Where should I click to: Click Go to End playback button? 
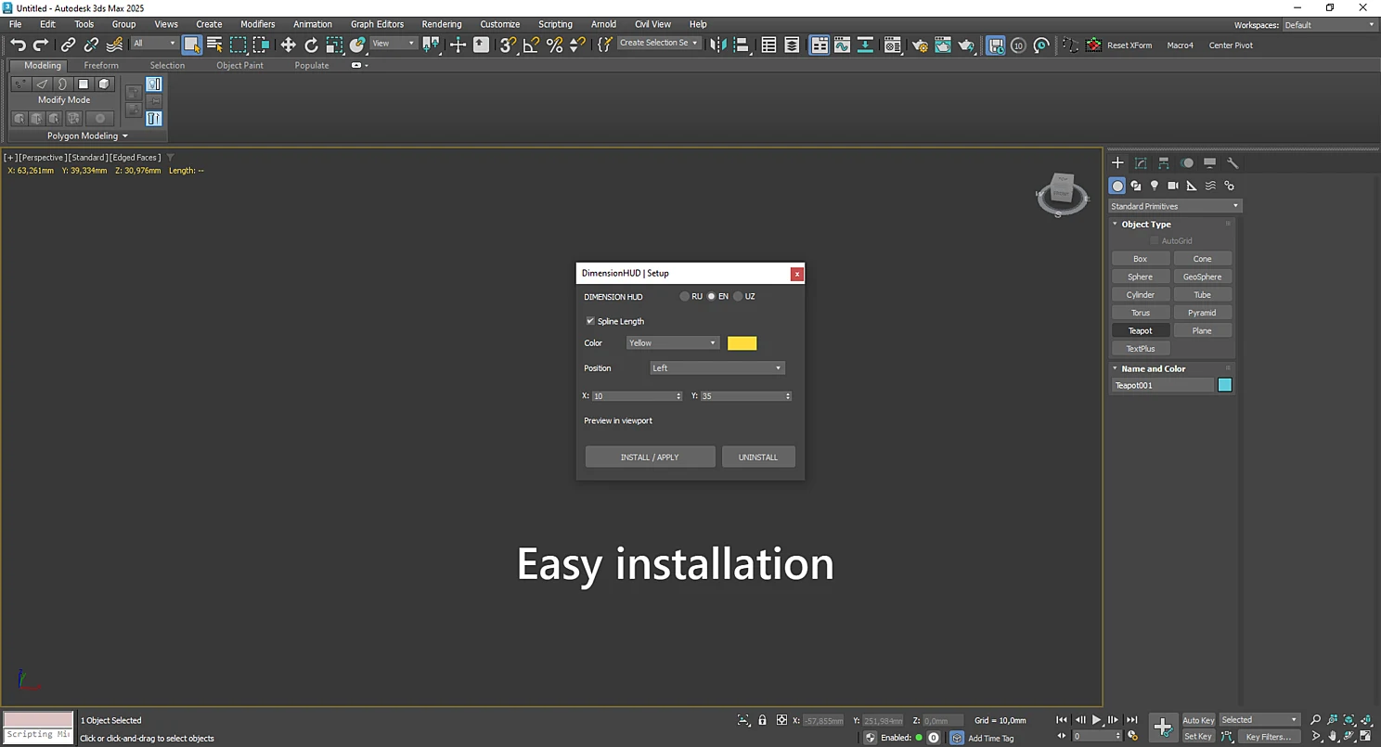click(1131, 720)
